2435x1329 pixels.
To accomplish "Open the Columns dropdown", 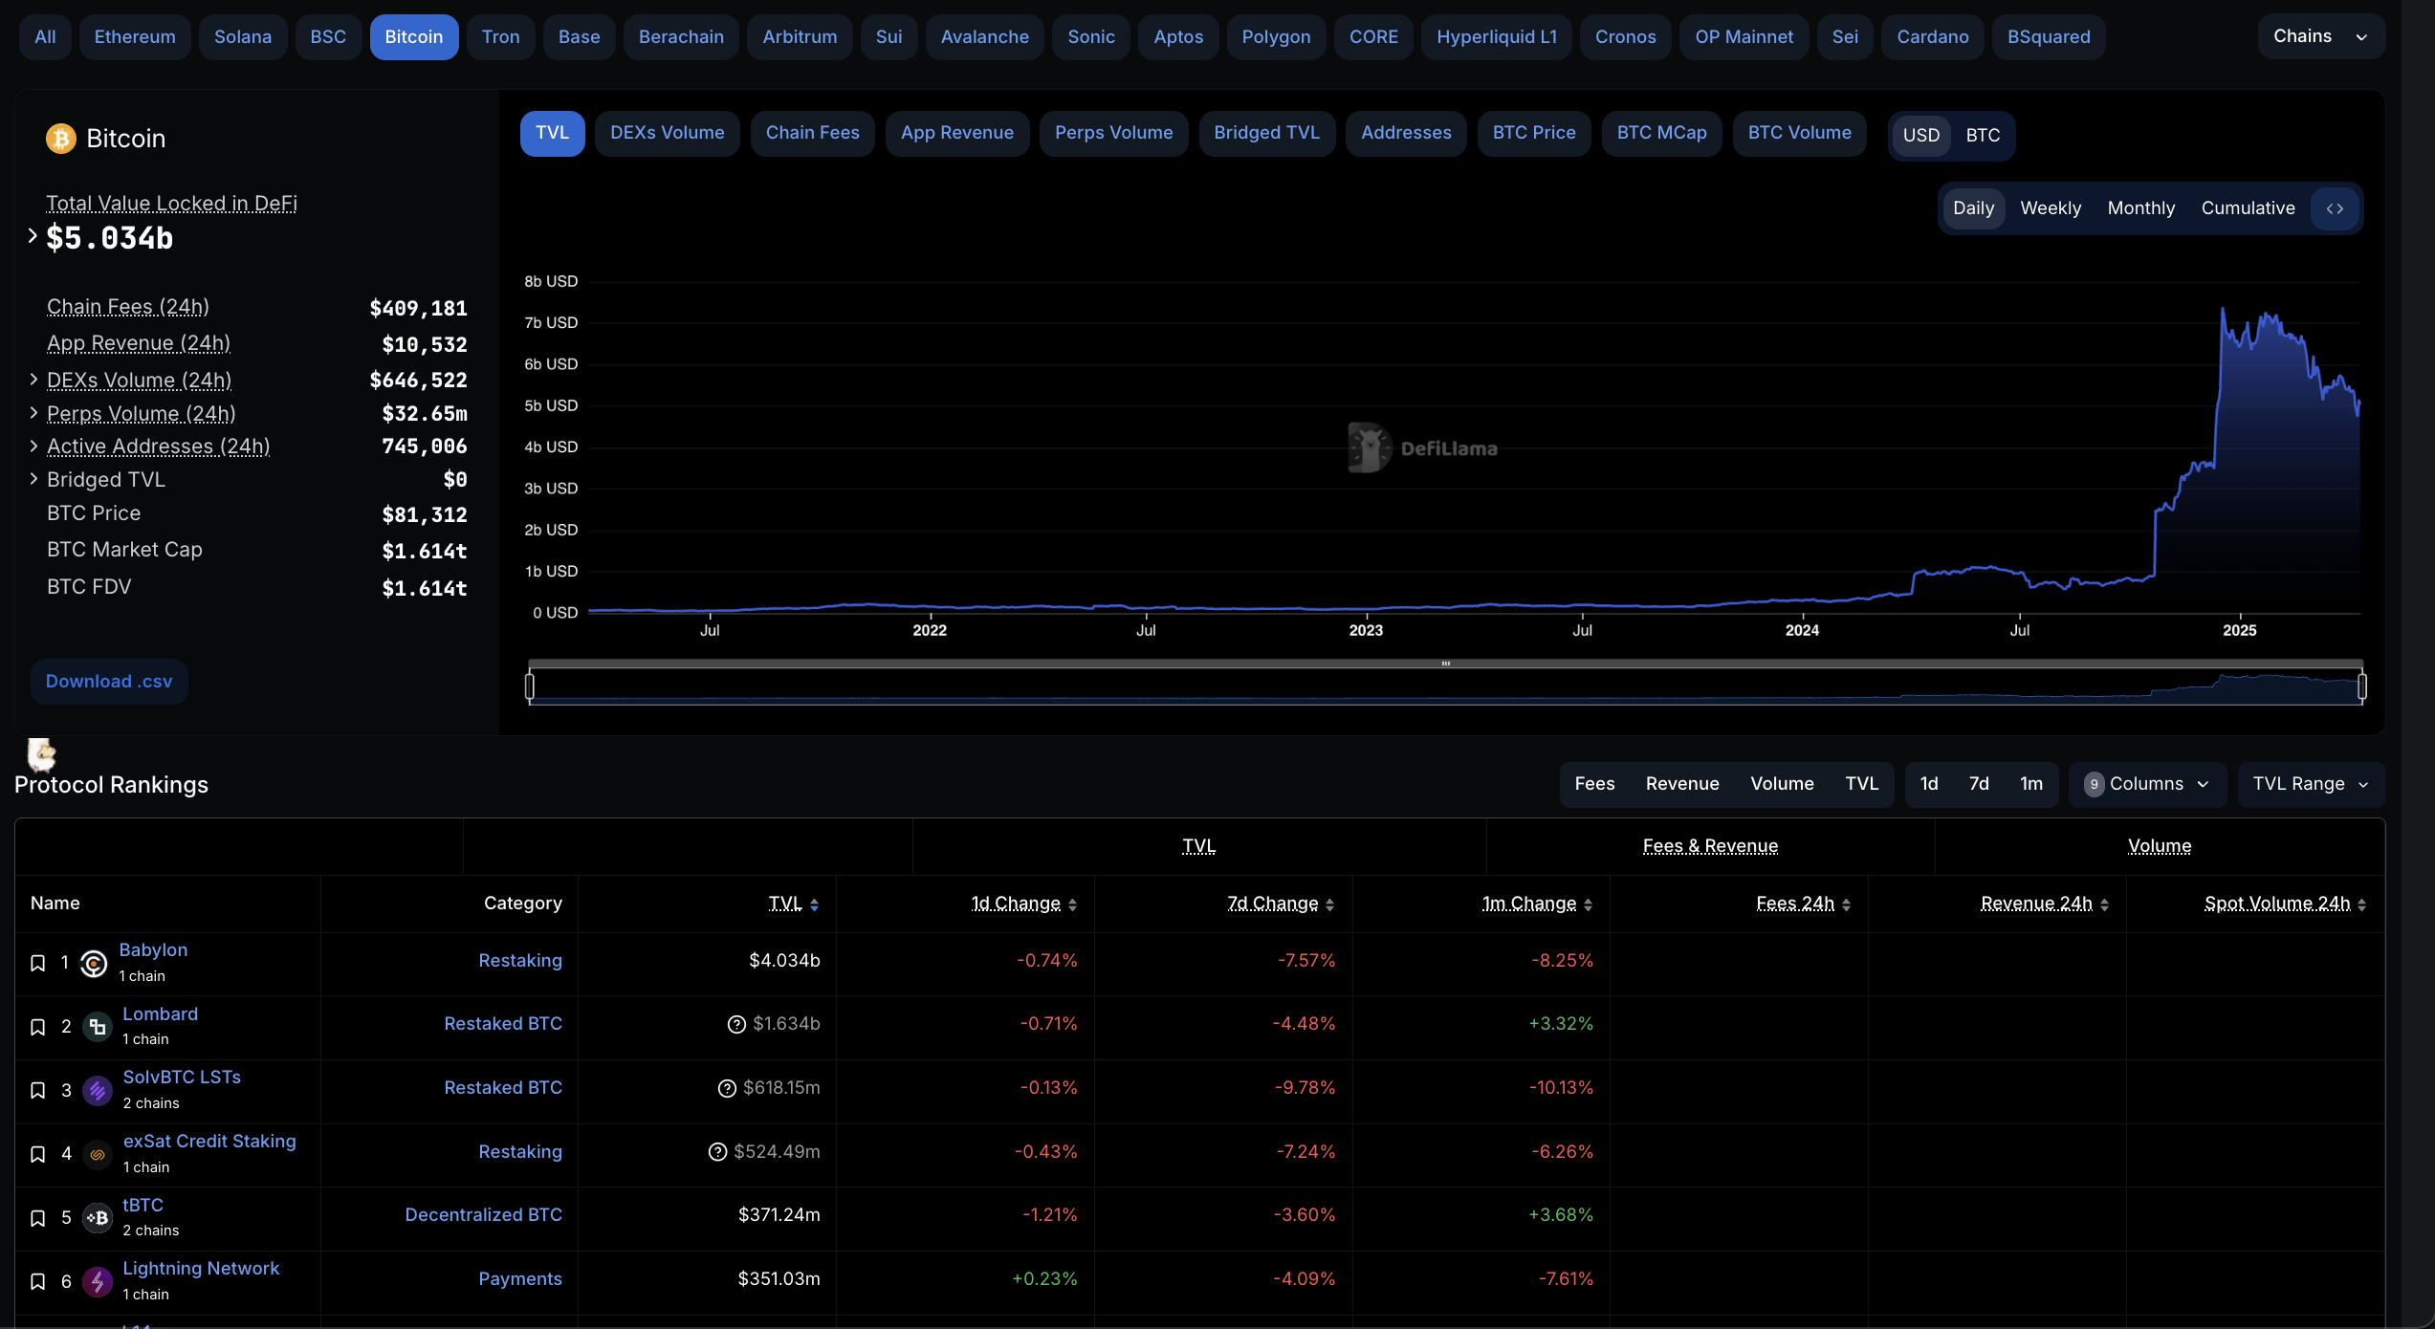I will click(2147, 784).
